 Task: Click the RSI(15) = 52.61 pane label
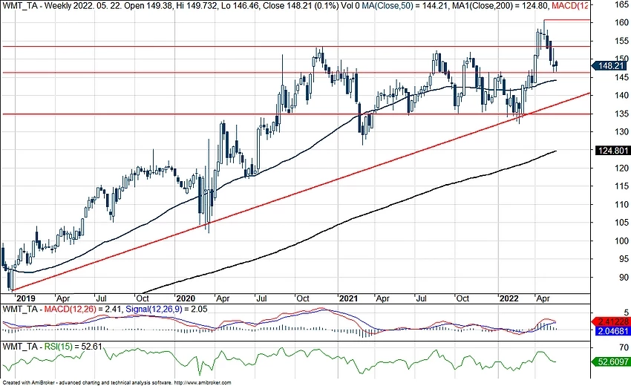click(73, 346)
